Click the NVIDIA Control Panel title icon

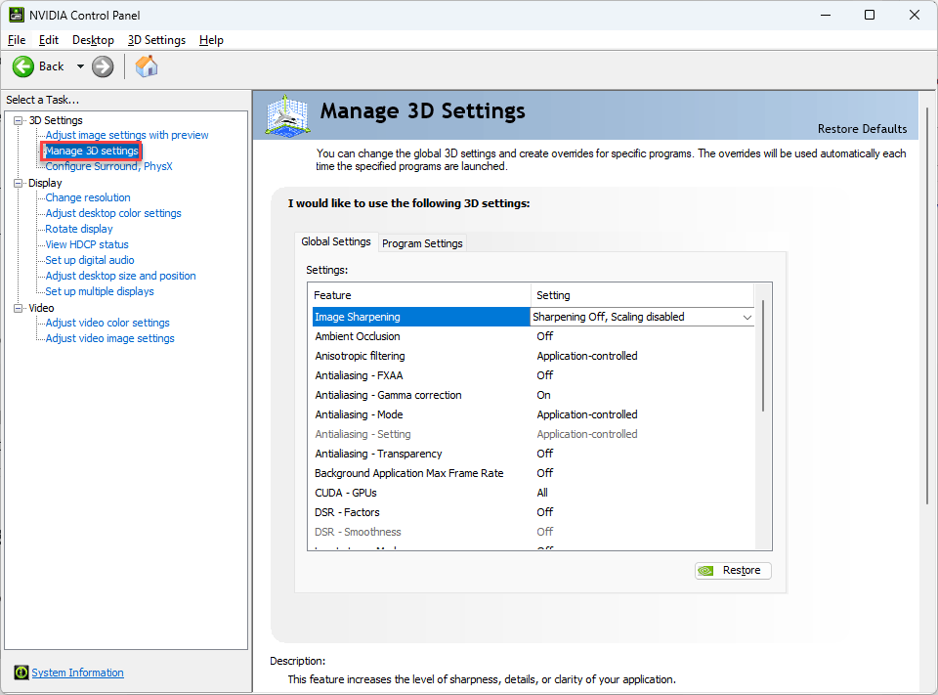(x=17, y=15)
